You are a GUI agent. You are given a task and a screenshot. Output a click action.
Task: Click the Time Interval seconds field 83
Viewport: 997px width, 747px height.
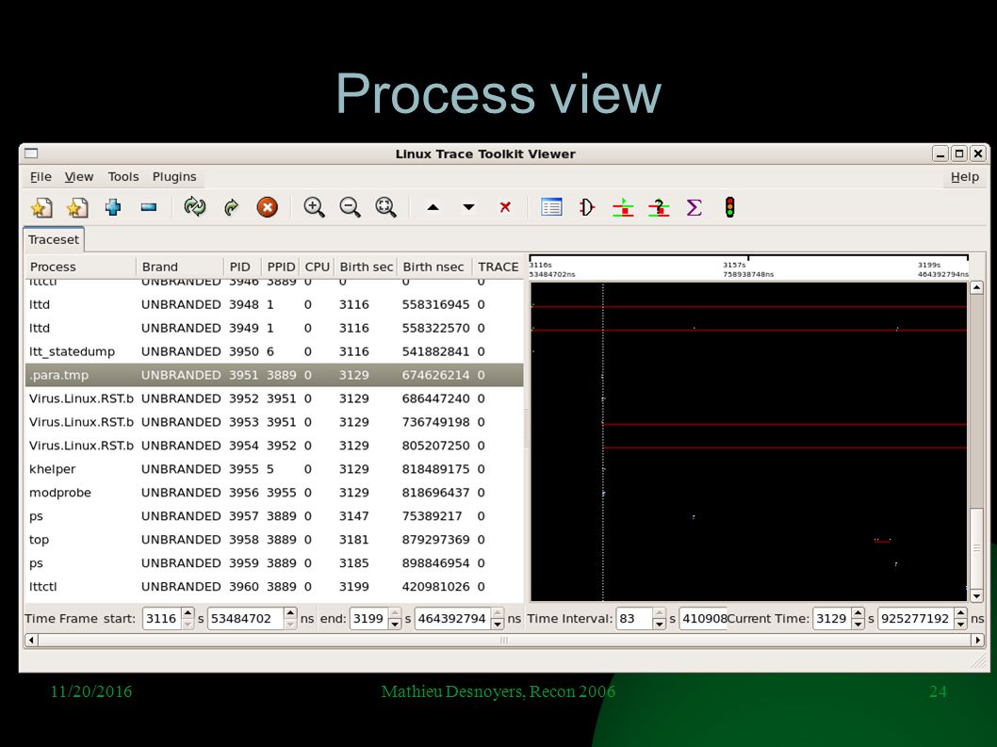(x=634, y=619)
